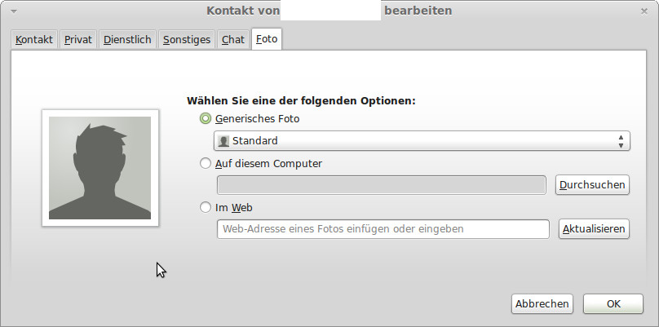Select the Generisches Foto radio button
The image size is (659, 327).
[x=205, y=118]
